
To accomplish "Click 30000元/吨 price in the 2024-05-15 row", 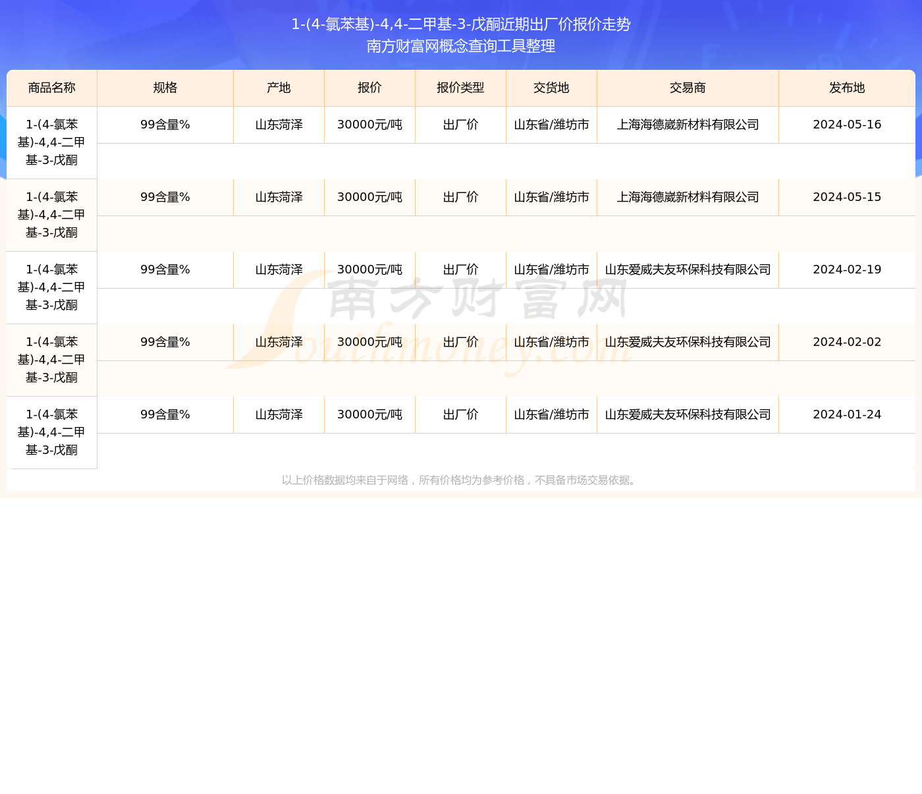I will click(x=369, y=197).
